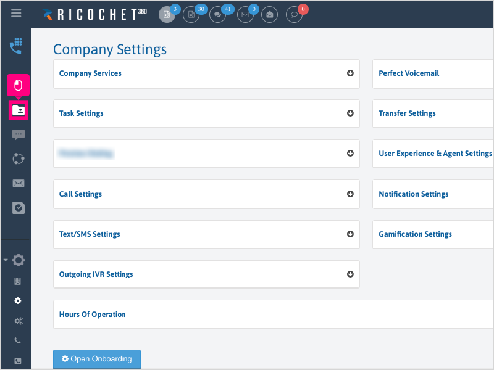Open the hamburger menu icon
494x370 pixels.
click(16, 13)
